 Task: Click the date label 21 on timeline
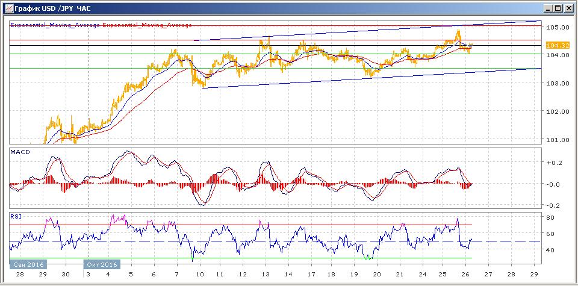click(400, 274)
